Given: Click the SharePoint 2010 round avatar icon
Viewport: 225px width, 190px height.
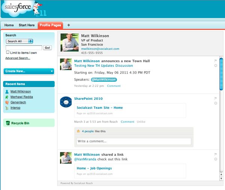Looking at the screenshot, I should [x=66, y=102].
